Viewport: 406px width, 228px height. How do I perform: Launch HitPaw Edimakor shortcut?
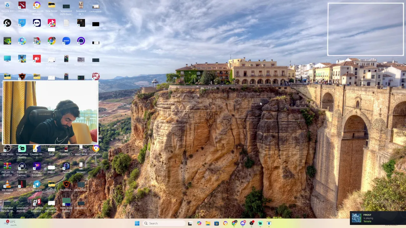(37, 169)
